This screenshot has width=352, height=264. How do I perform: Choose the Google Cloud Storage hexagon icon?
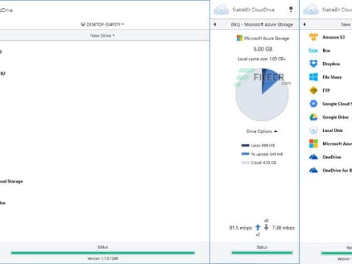314,104
